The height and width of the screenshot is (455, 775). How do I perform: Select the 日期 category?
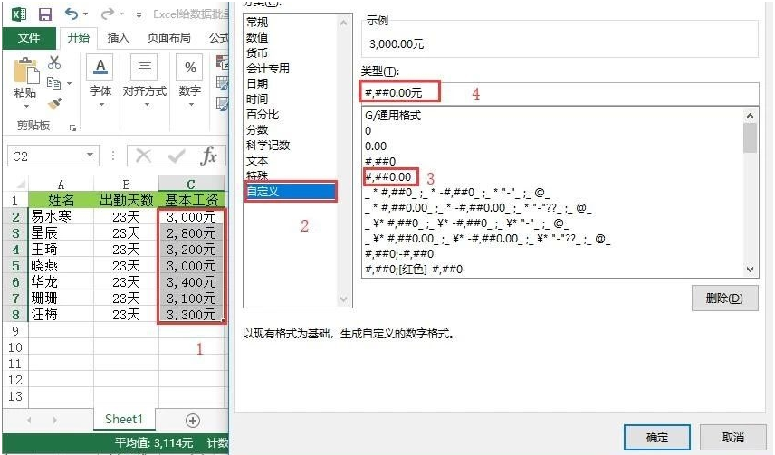pos(257,83)
